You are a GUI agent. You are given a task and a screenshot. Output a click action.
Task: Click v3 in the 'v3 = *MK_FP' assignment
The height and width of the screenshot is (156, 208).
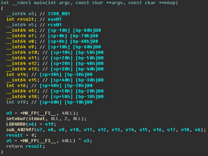pos(9,113)
